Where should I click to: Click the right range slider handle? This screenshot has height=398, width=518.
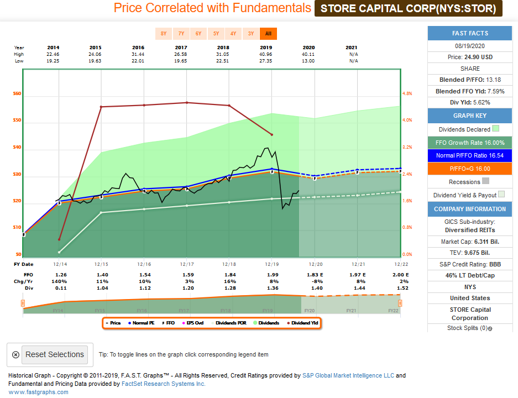[400, 303]
